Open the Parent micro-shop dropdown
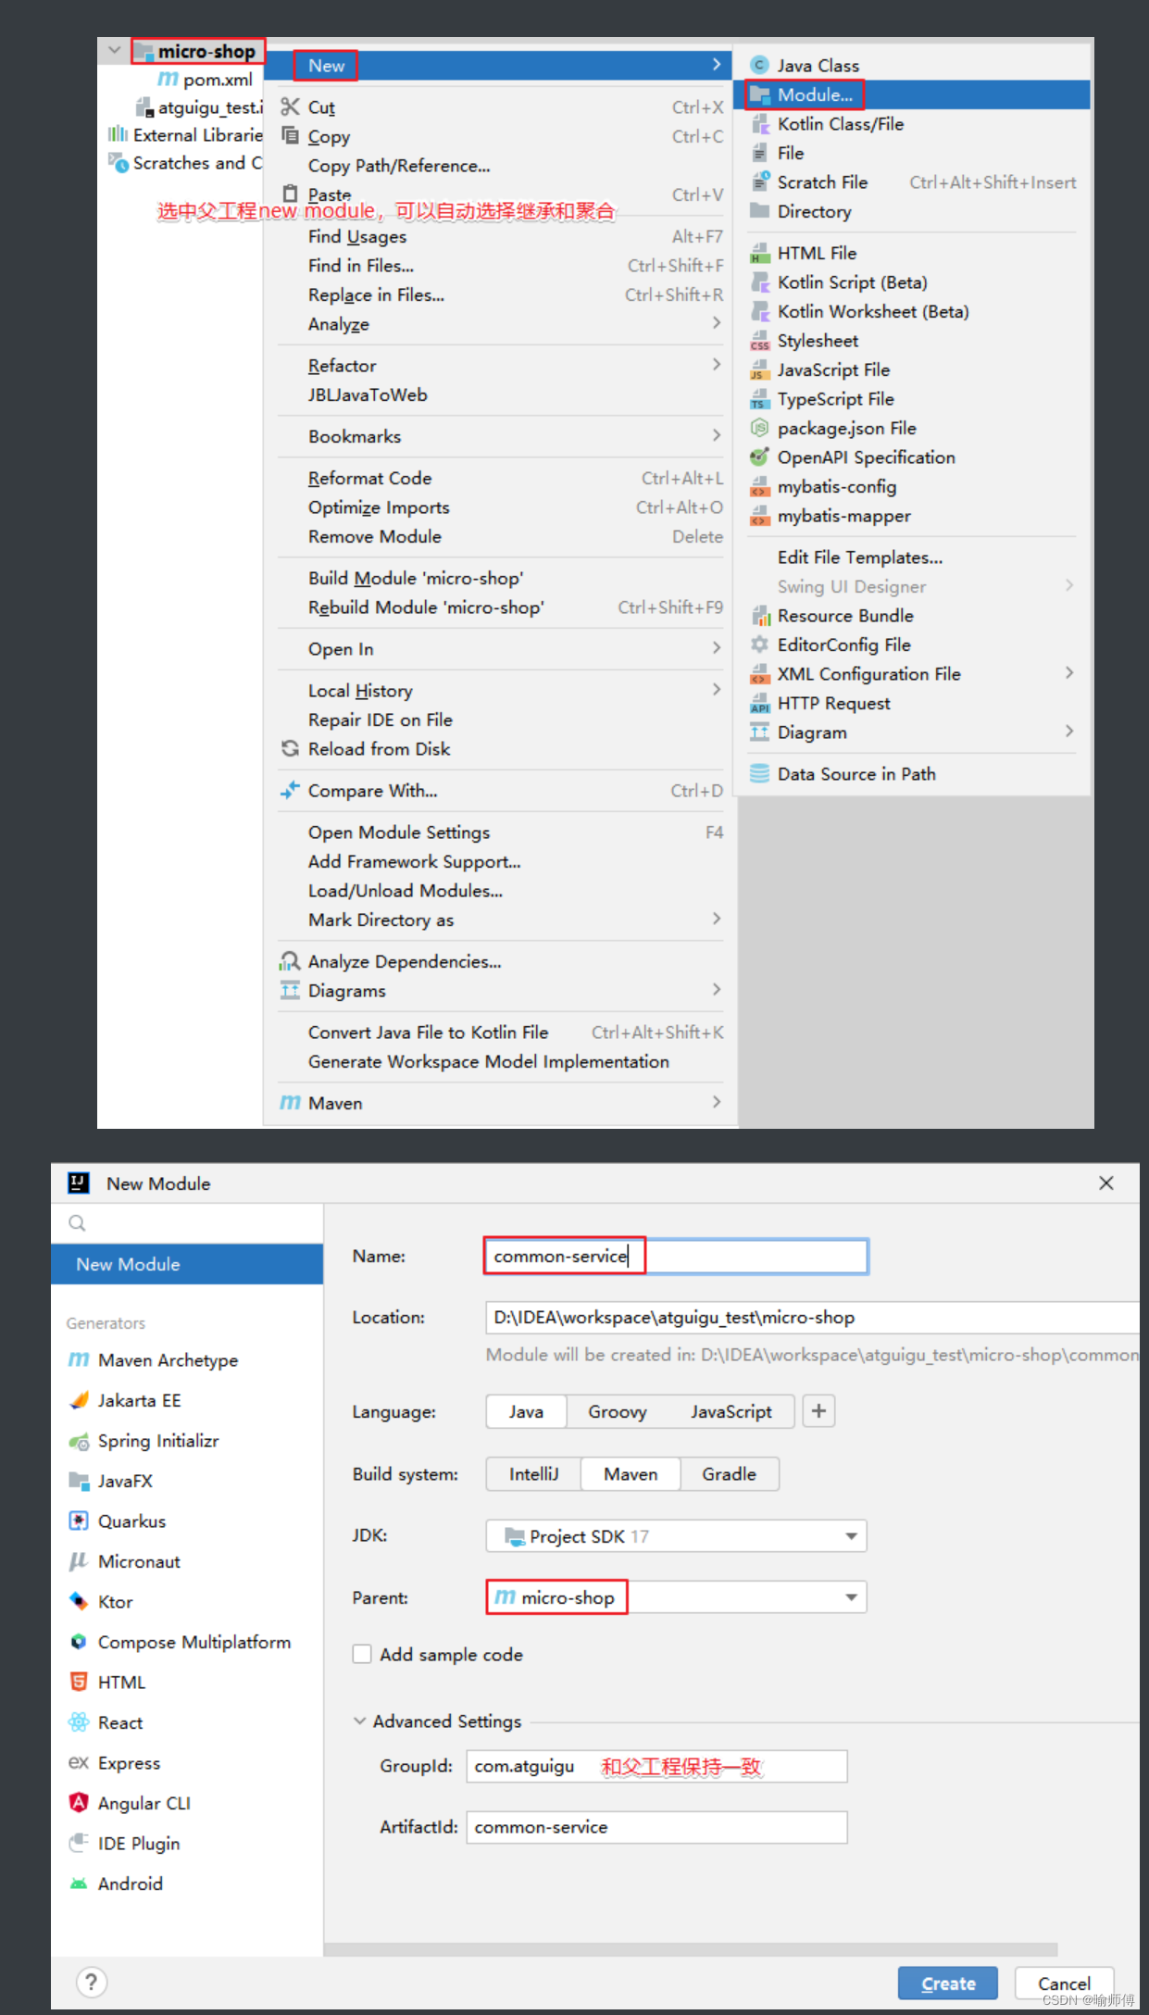This screenshot has width=1149, height=2015. (676, 1597)
